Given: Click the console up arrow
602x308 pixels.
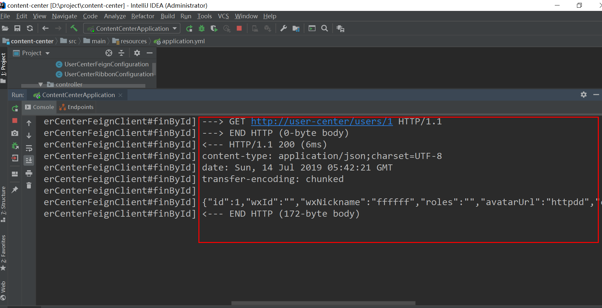Looking at the screenshot, I should pos(29,123).
